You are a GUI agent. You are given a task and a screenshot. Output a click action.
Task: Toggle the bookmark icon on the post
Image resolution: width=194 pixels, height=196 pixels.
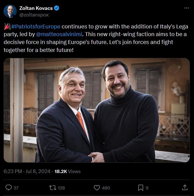[141, 188]
